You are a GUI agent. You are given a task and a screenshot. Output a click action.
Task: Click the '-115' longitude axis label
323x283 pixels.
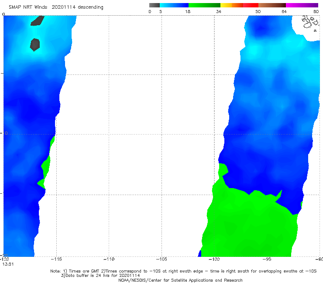(x=56, y=259)
